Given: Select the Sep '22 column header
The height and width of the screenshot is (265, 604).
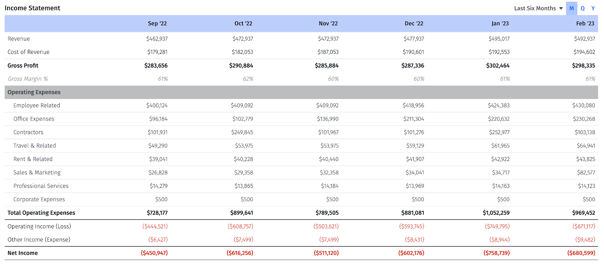Looking at the screenshot, I should coord(157,23).
